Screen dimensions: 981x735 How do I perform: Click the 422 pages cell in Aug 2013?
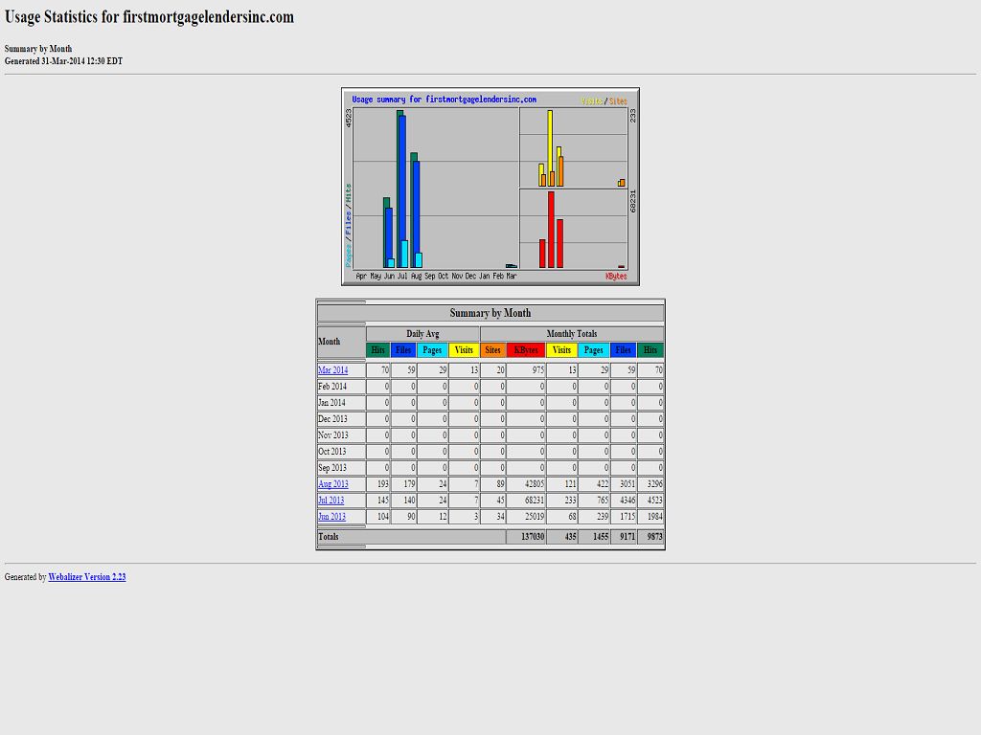pyautogui.click(x=594, y=483)
